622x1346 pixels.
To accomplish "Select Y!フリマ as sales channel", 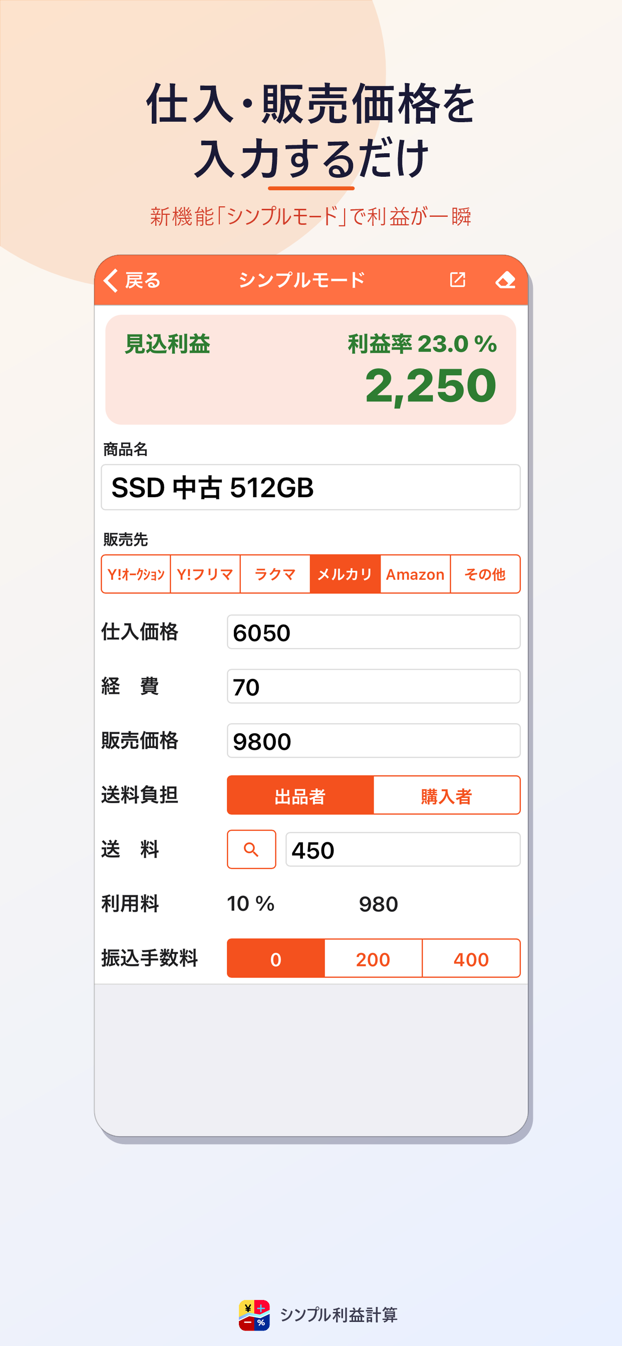I will point(205,574).
